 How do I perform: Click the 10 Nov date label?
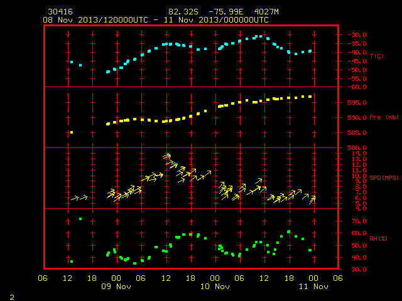[215, 287]
